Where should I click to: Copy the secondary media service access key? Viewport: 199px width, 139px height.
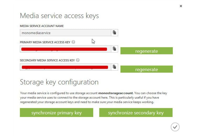coord(114,67)
